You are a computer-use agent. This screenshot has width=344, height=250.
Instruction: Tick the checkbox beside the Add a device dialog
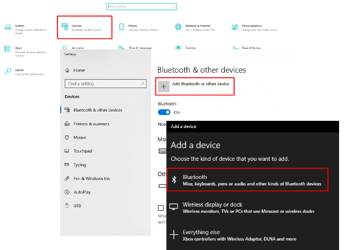(161, 208)
